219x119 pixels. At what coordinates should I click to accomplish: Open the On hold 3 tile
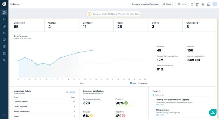165,25
